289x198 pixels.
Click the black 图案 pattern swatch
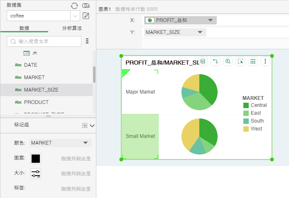tap(36, 158)
